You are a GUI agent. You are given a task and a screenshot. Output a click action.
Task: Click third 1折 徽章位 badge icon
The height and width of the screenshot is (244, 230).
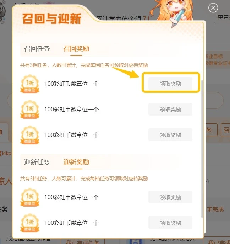30,135
